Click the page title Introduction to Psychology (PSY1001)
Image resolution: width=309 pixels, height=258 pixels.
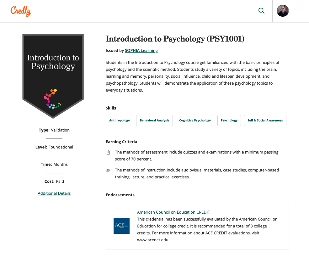pyautogui.click(x=175, y=39)
